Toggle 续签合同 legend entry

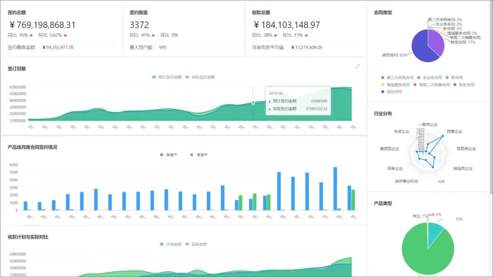(x=392, y=92)
